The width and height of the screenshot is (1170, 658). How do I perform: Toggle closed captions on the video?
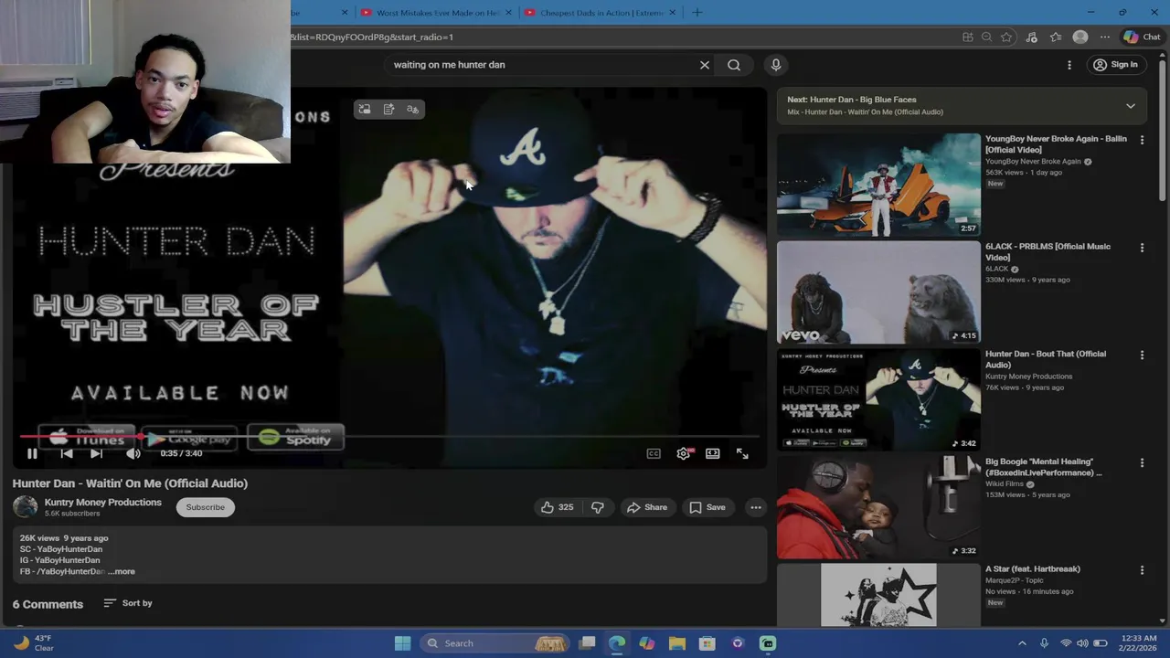[x=654, y=453]
